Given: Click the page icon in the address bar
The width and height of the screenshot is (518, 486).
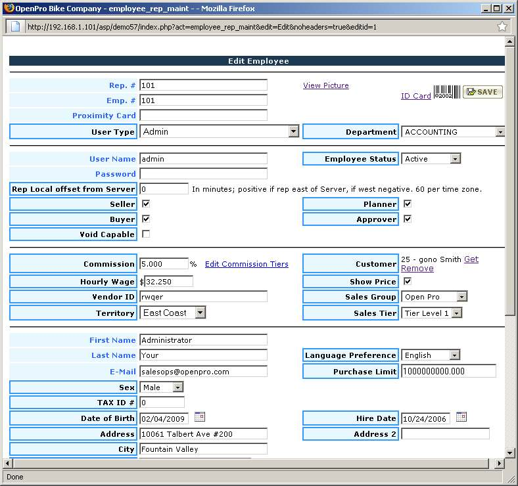Looking at the screenshot, I should pos(16,27).
